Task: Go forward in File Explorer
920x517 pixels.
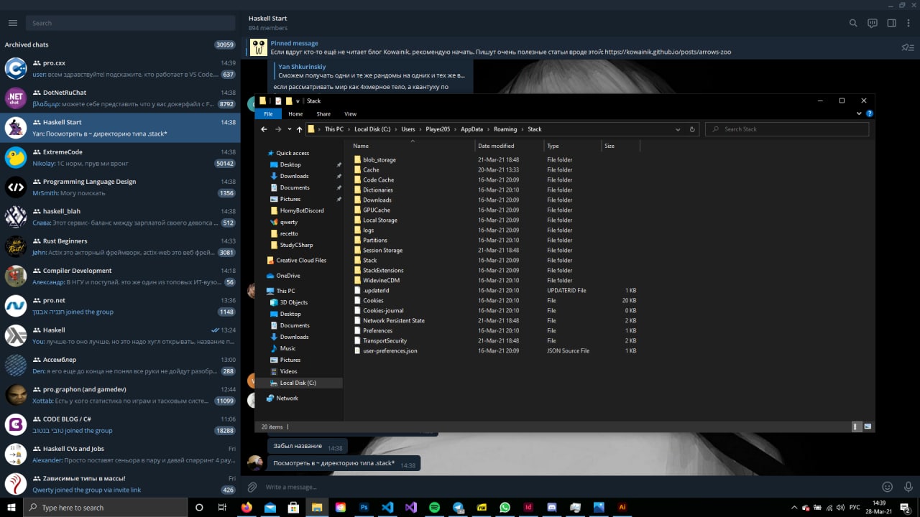Action: tap(277, 129)
